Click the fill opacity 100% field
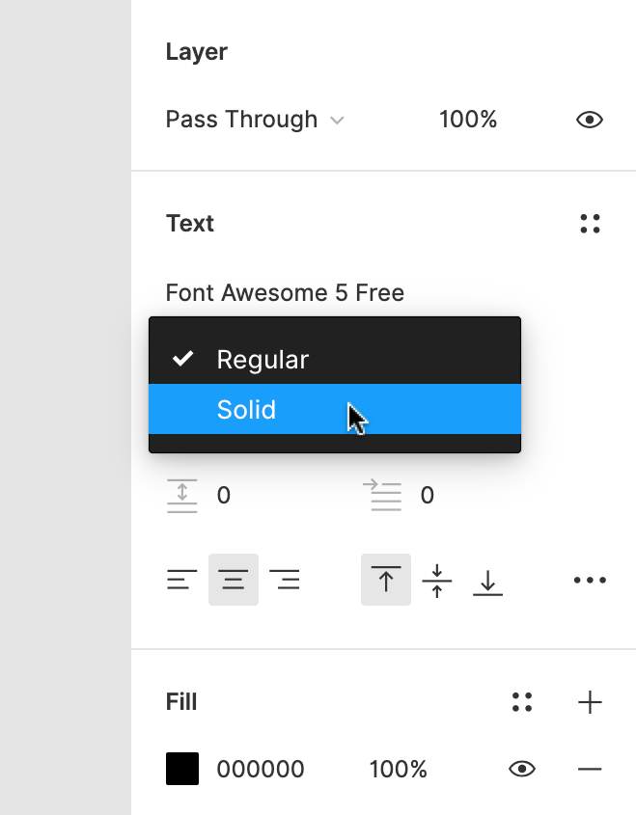This screenshot has width=636, height=815. [399, 769]
